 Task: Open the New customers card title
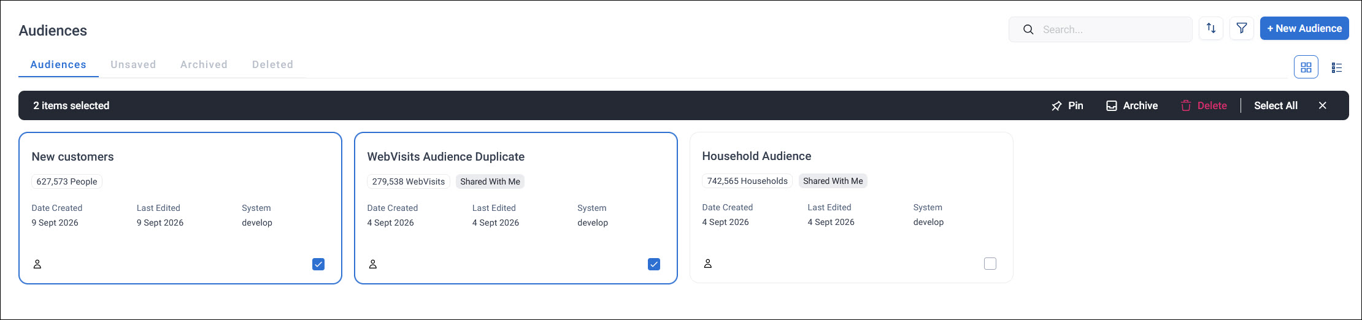pos(72,156)
